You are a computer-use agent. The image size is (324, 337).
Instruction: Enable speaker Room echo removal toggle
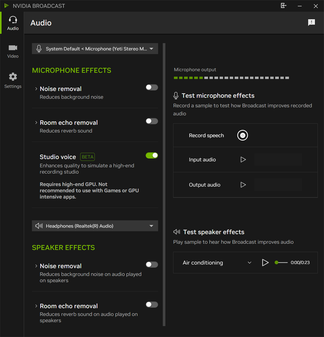pos(152,305)
